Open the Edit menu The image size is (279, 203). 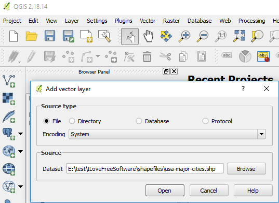[x=33, y=21]
